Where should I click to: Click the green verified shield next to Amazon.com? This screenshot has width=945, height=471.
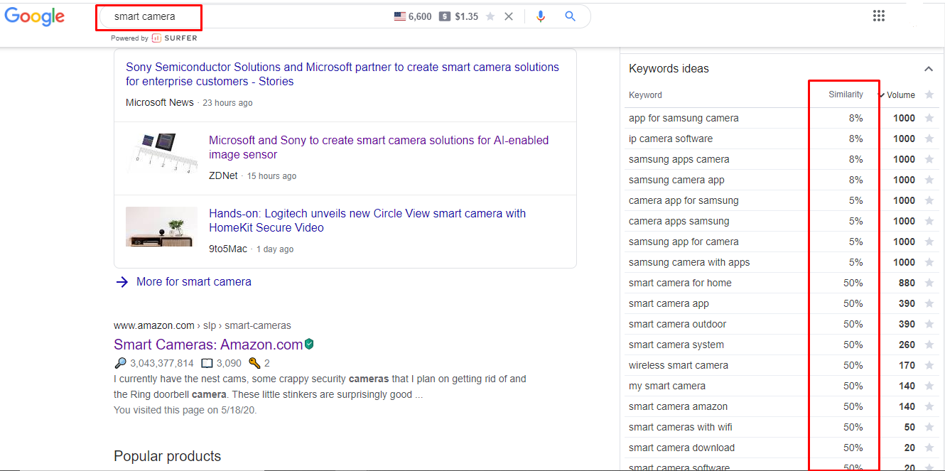click(x=309, y=345)
